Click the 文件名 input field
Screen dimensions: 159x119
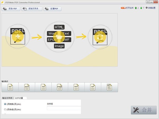[x=64, y=108]
